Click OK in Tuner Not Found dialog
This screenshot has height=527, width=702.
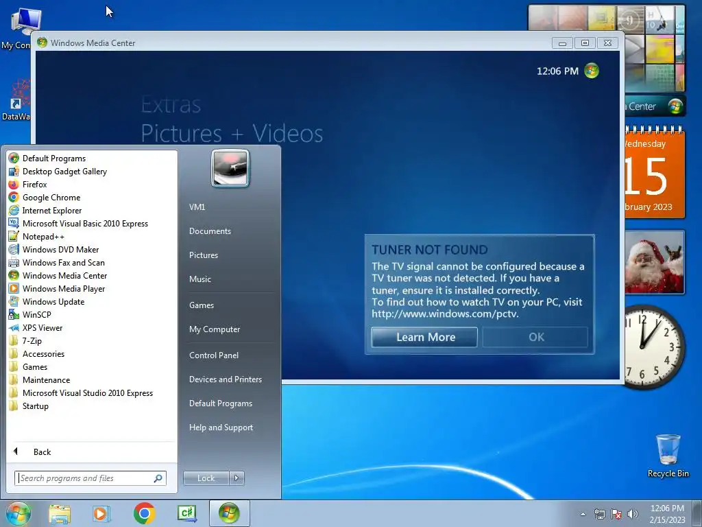[535, 337]
